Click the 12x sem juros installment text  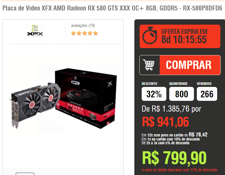coord(174,135)
